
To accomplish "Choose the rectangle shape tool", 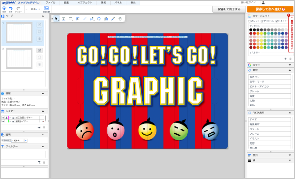I will (70, 19).
